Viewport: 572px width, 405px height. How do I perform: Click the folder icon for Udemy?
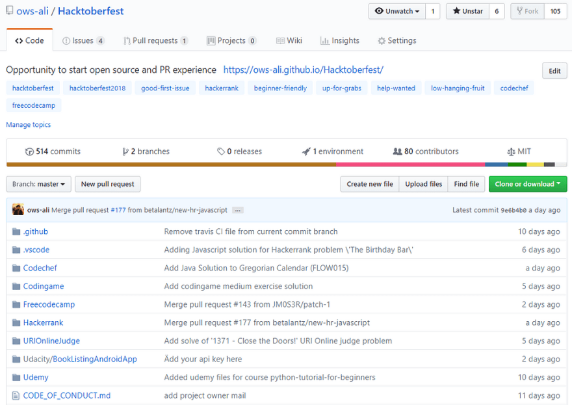tap(16, 377)
